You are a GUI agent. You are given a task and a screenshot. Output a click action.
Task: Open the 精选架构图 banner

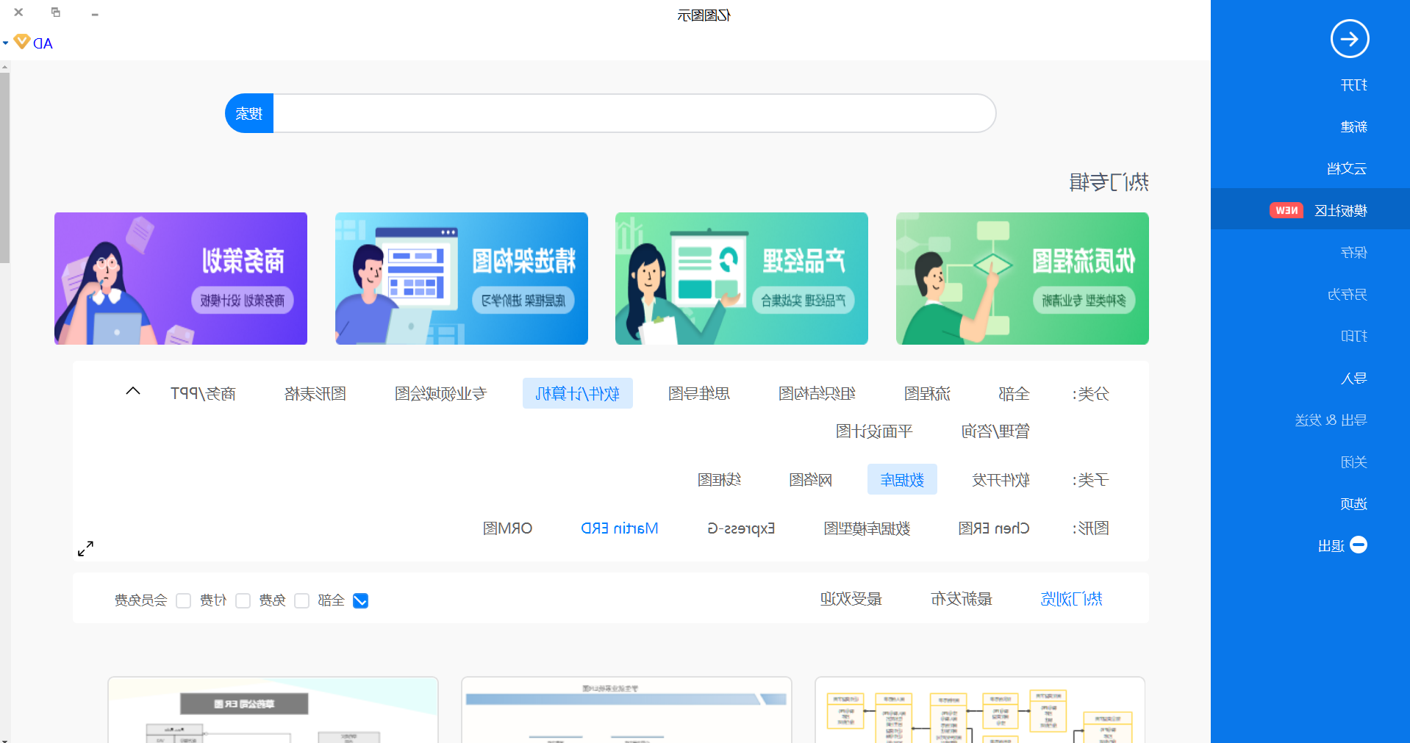462,279
